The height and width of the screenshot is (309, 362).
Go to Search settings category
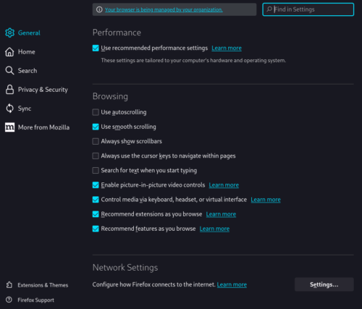pos(21,71)
